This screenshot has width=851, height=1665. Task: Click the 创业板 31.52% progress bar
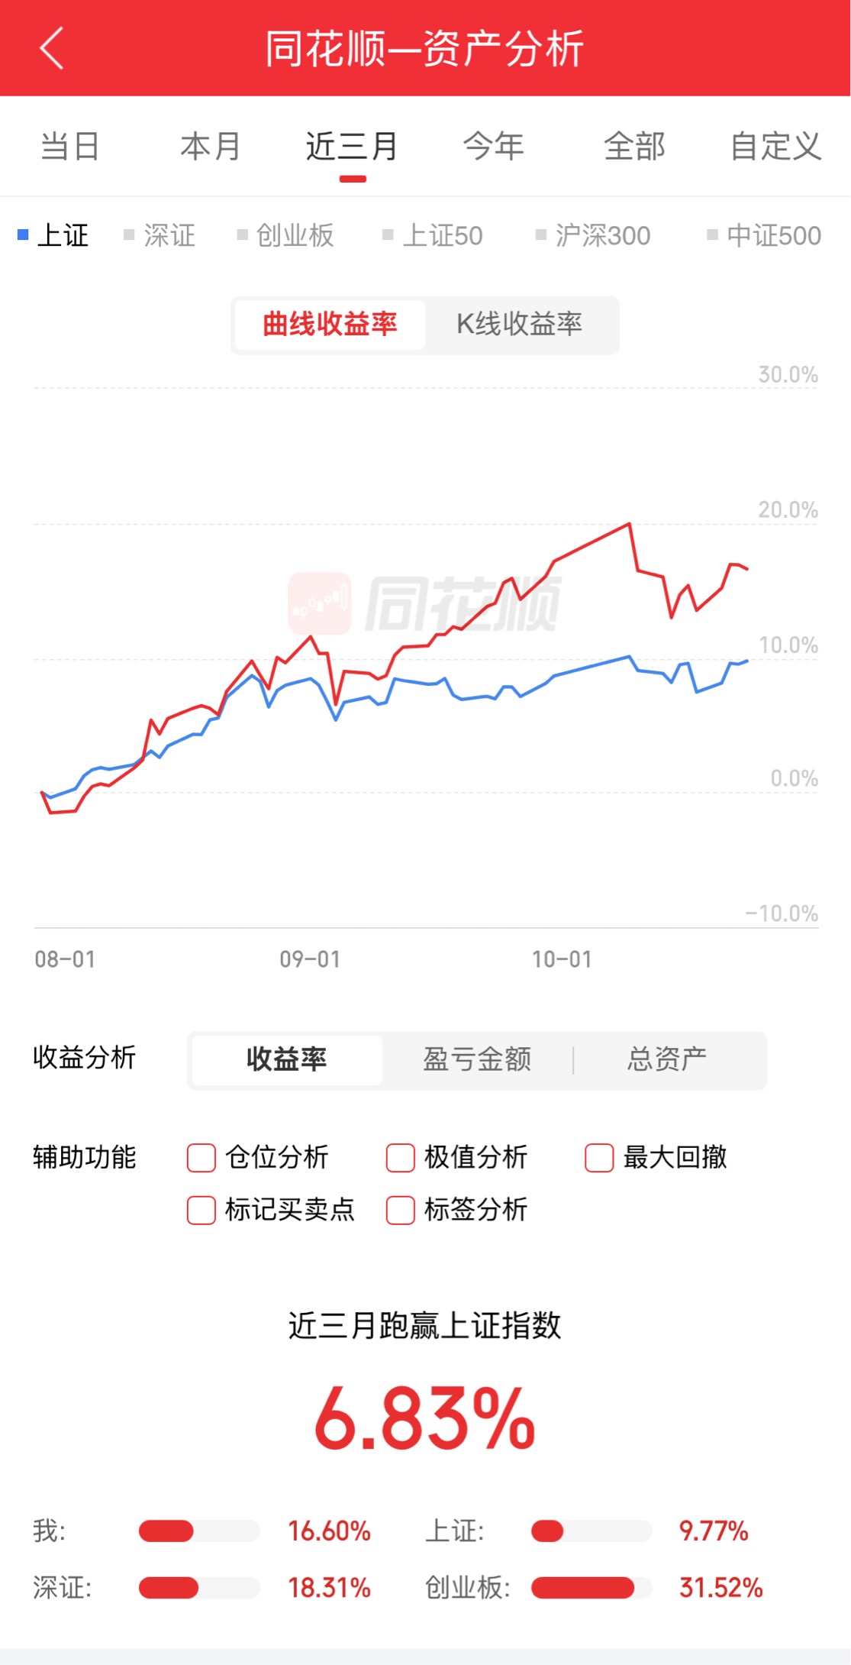(x=592, y=1588)
